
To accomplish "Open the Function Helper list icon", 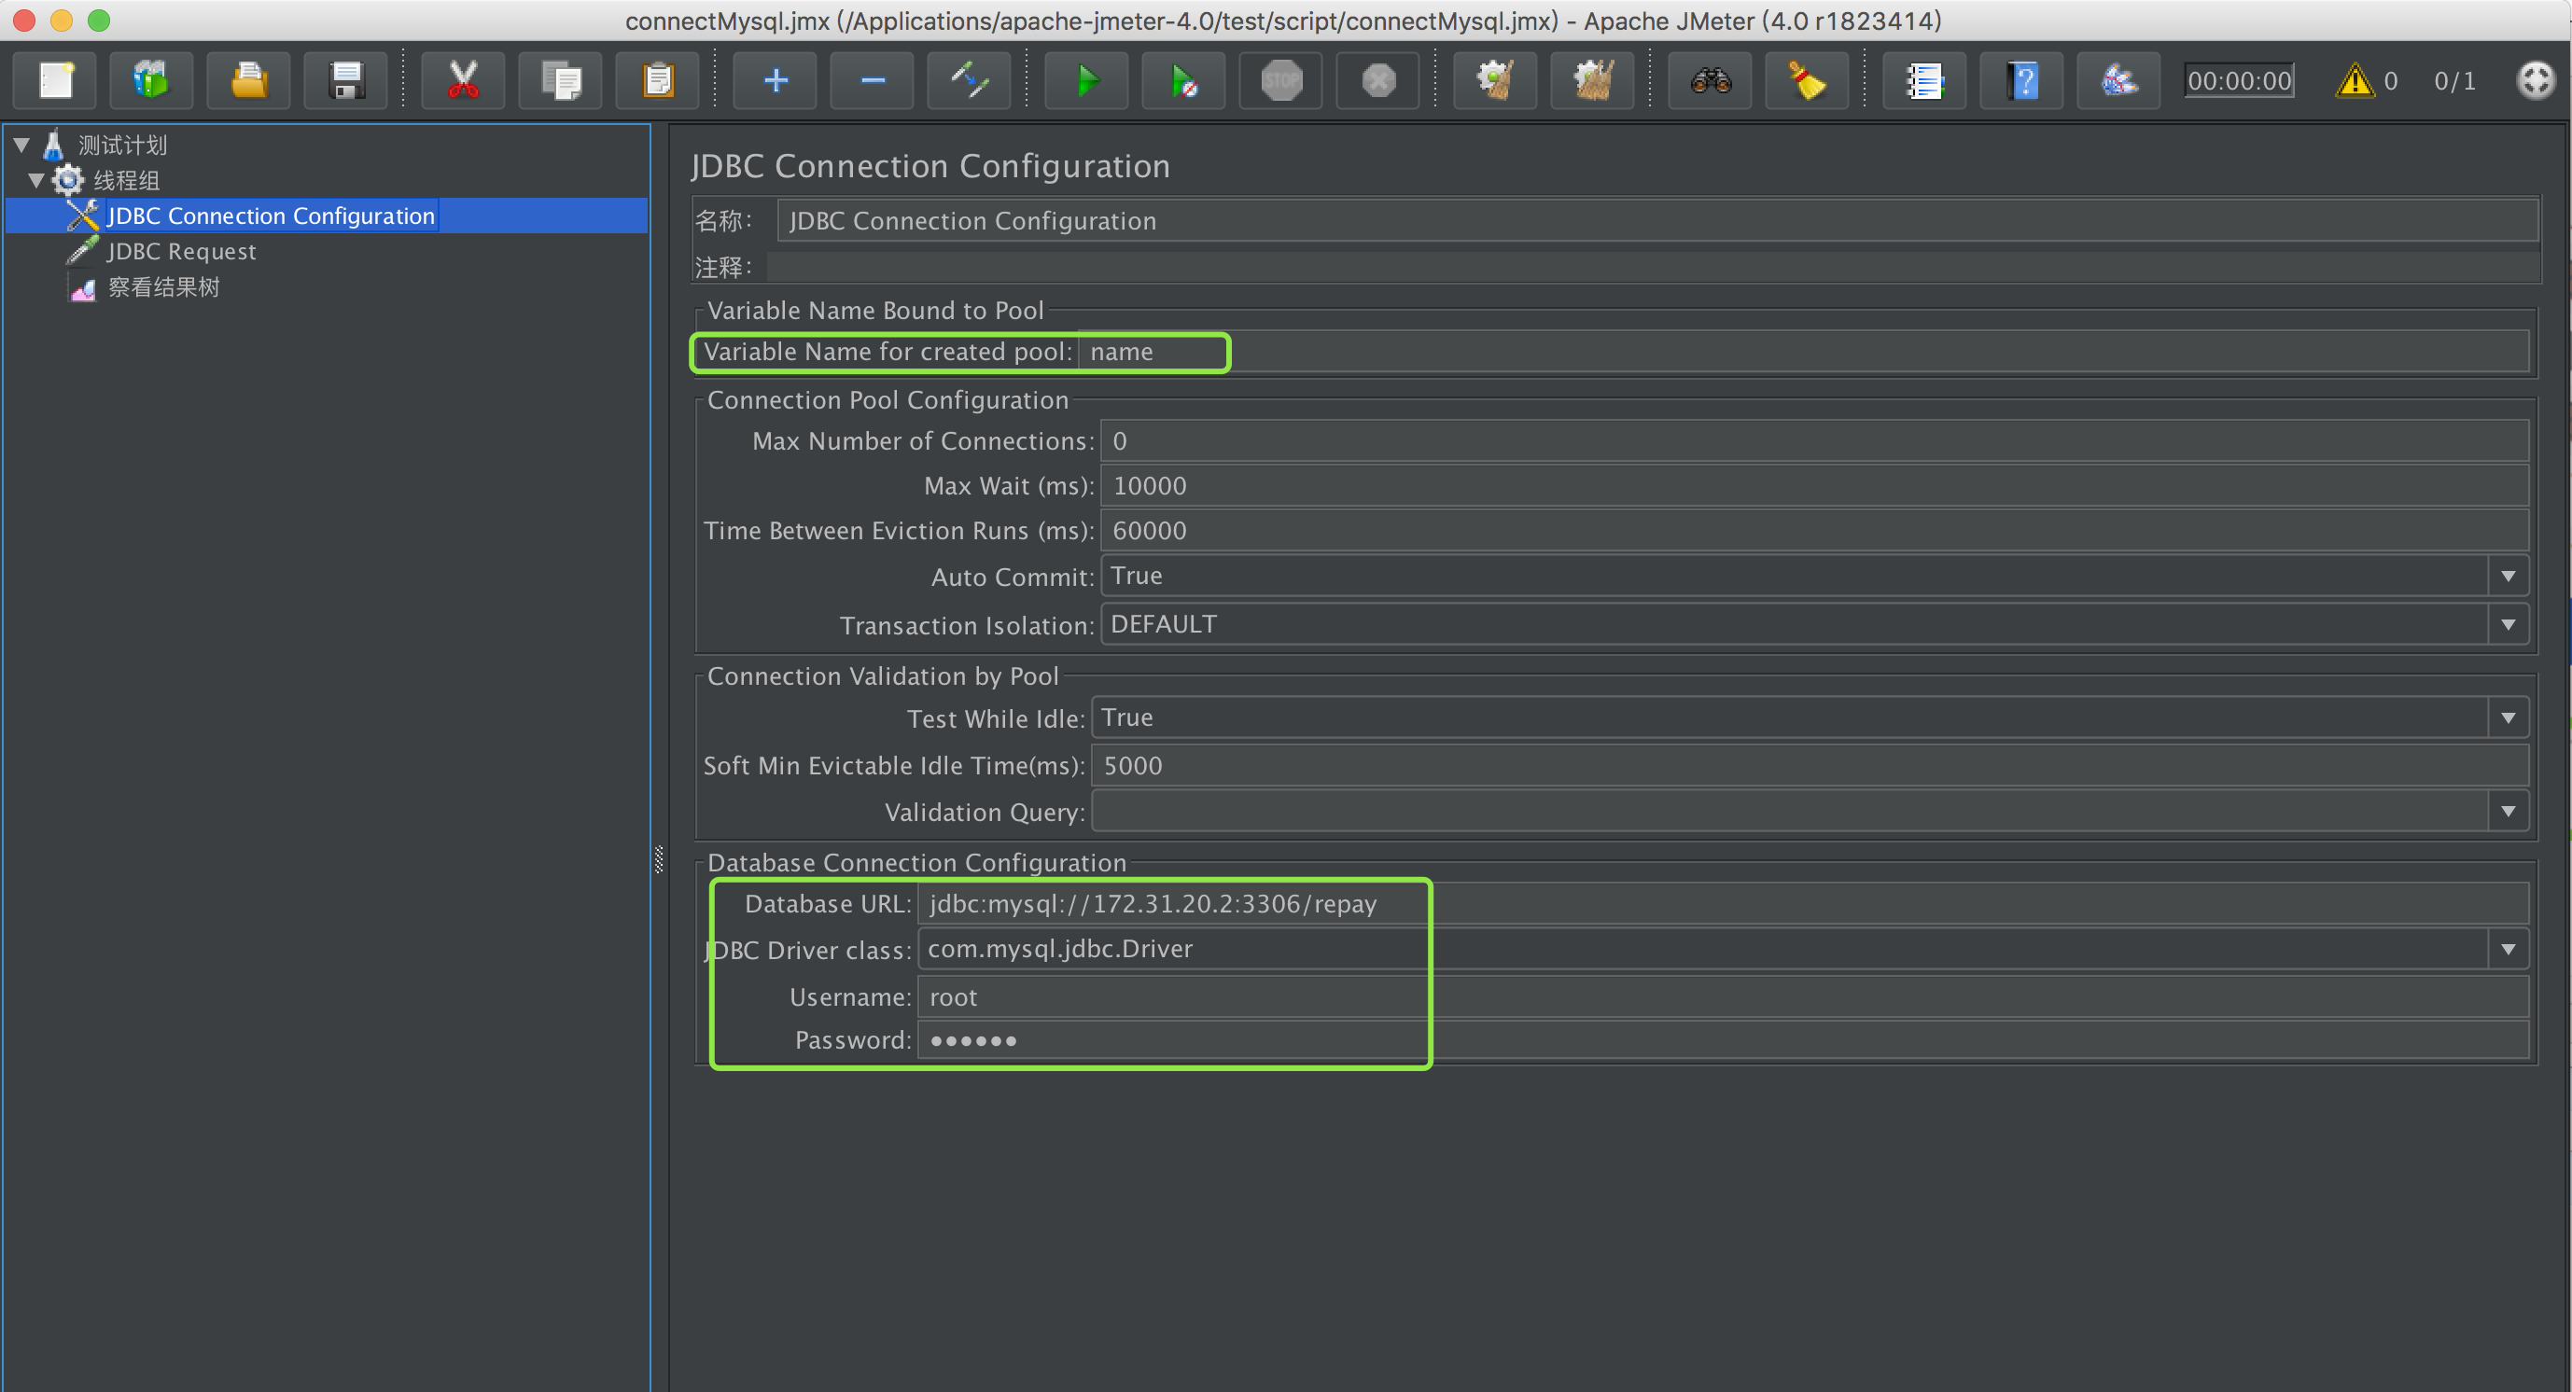I will [1925, 80].
